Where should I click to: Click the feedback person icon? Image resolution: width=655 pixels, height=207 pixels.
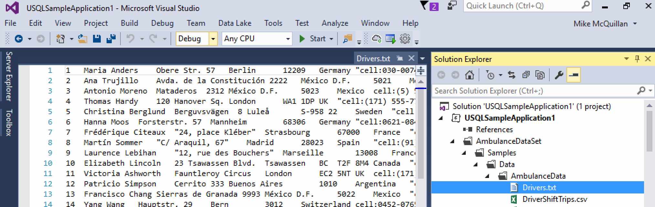[452, 6]
